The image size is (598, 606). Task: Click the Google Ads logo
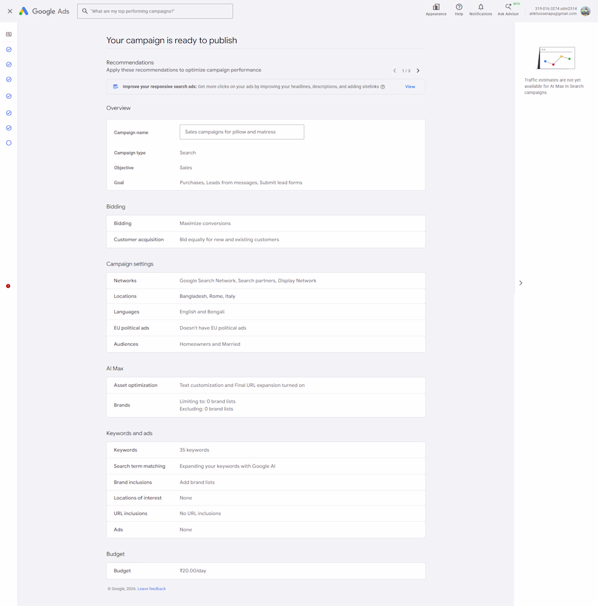click(x=44, y=11)
